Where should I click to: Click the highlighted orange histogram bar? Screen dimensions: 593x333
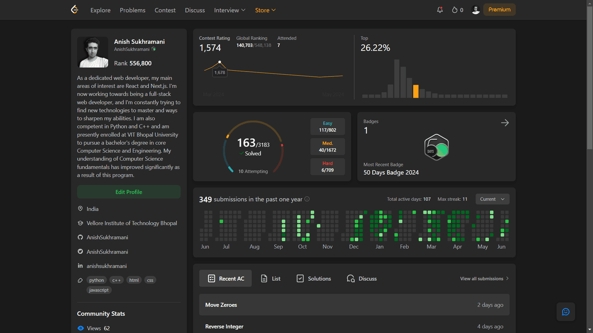(x=416, y=91)
